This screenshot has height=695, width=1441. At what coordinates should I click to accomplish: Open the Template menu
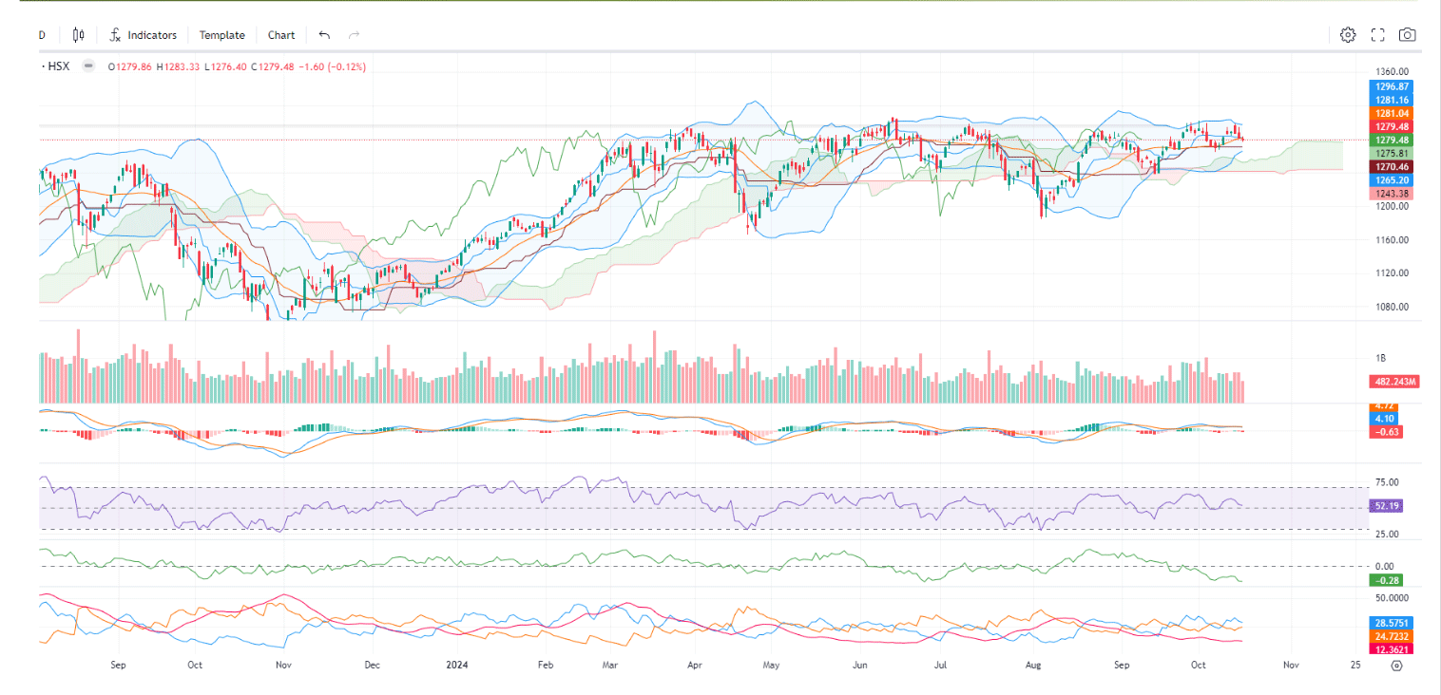tap(221, 35)
